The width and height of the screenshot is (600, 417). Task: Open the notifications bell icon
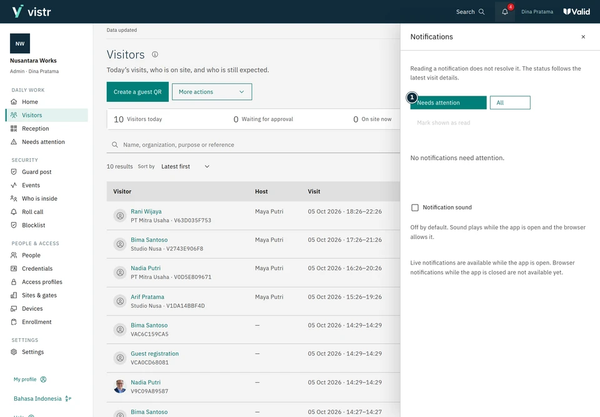(505, 12)
